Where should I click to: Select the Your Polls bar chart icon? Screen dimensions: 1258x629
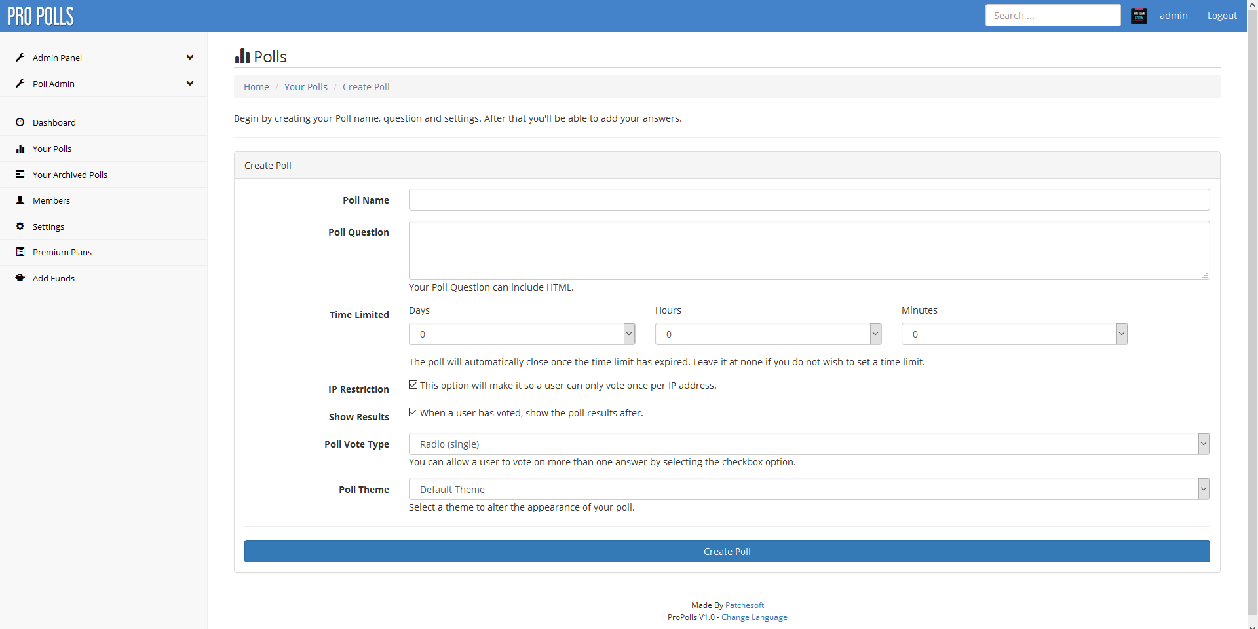tap(20, 149)
